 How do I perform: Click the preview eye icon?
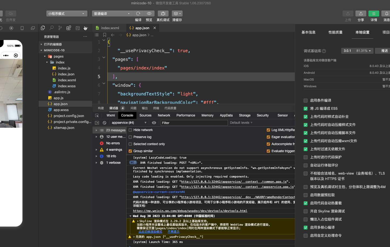click(x=149, y=14)
